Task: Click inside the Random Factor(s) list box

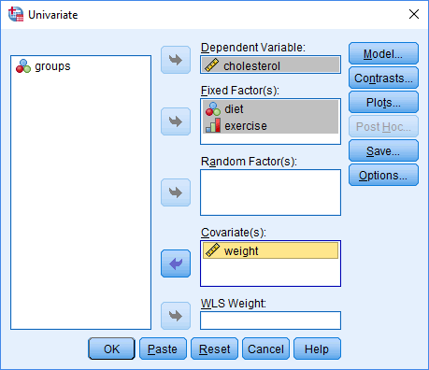Action: click(270, 192)
